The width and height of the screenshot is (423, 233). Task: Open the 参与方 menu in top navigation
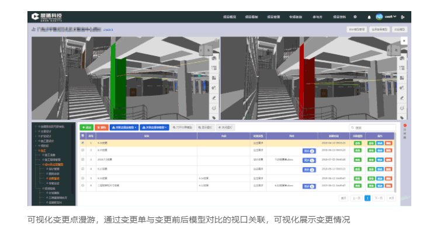click(x=317, y=17)
